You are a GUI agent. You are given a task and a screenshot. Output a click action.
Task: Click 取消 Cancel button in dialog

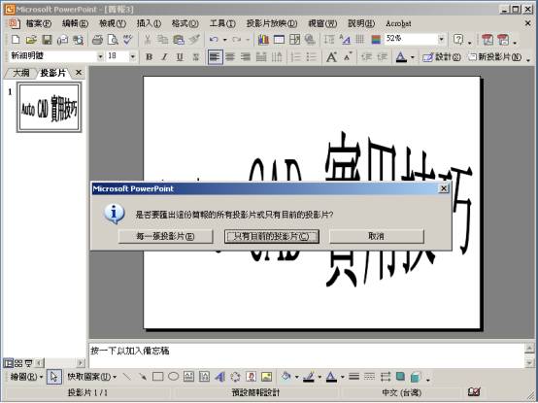(377, 236)
